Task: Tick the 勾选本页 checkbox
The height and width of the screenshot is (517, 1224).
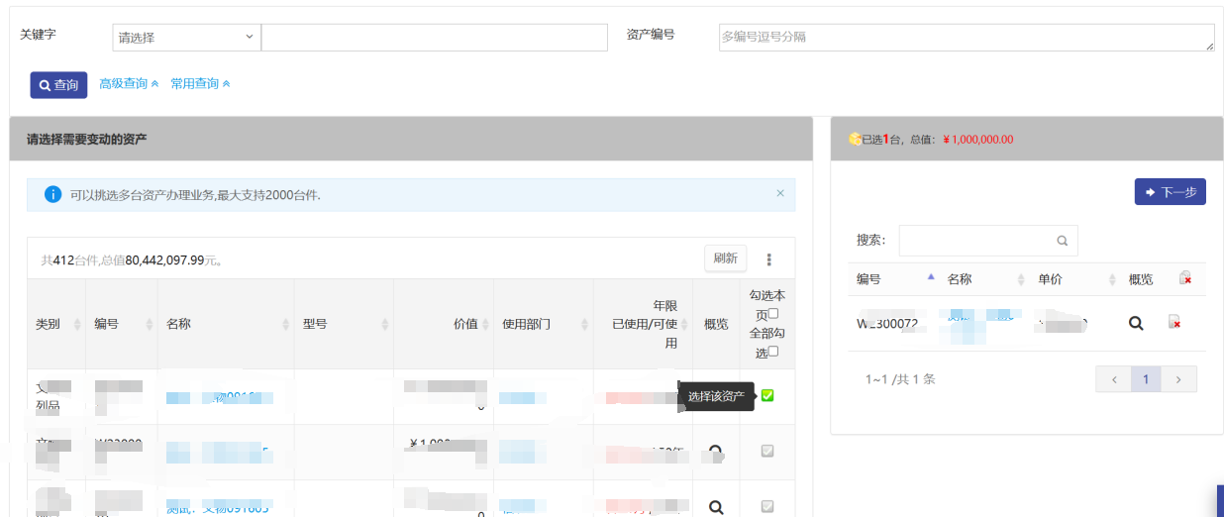Action: tap(773, 314)
